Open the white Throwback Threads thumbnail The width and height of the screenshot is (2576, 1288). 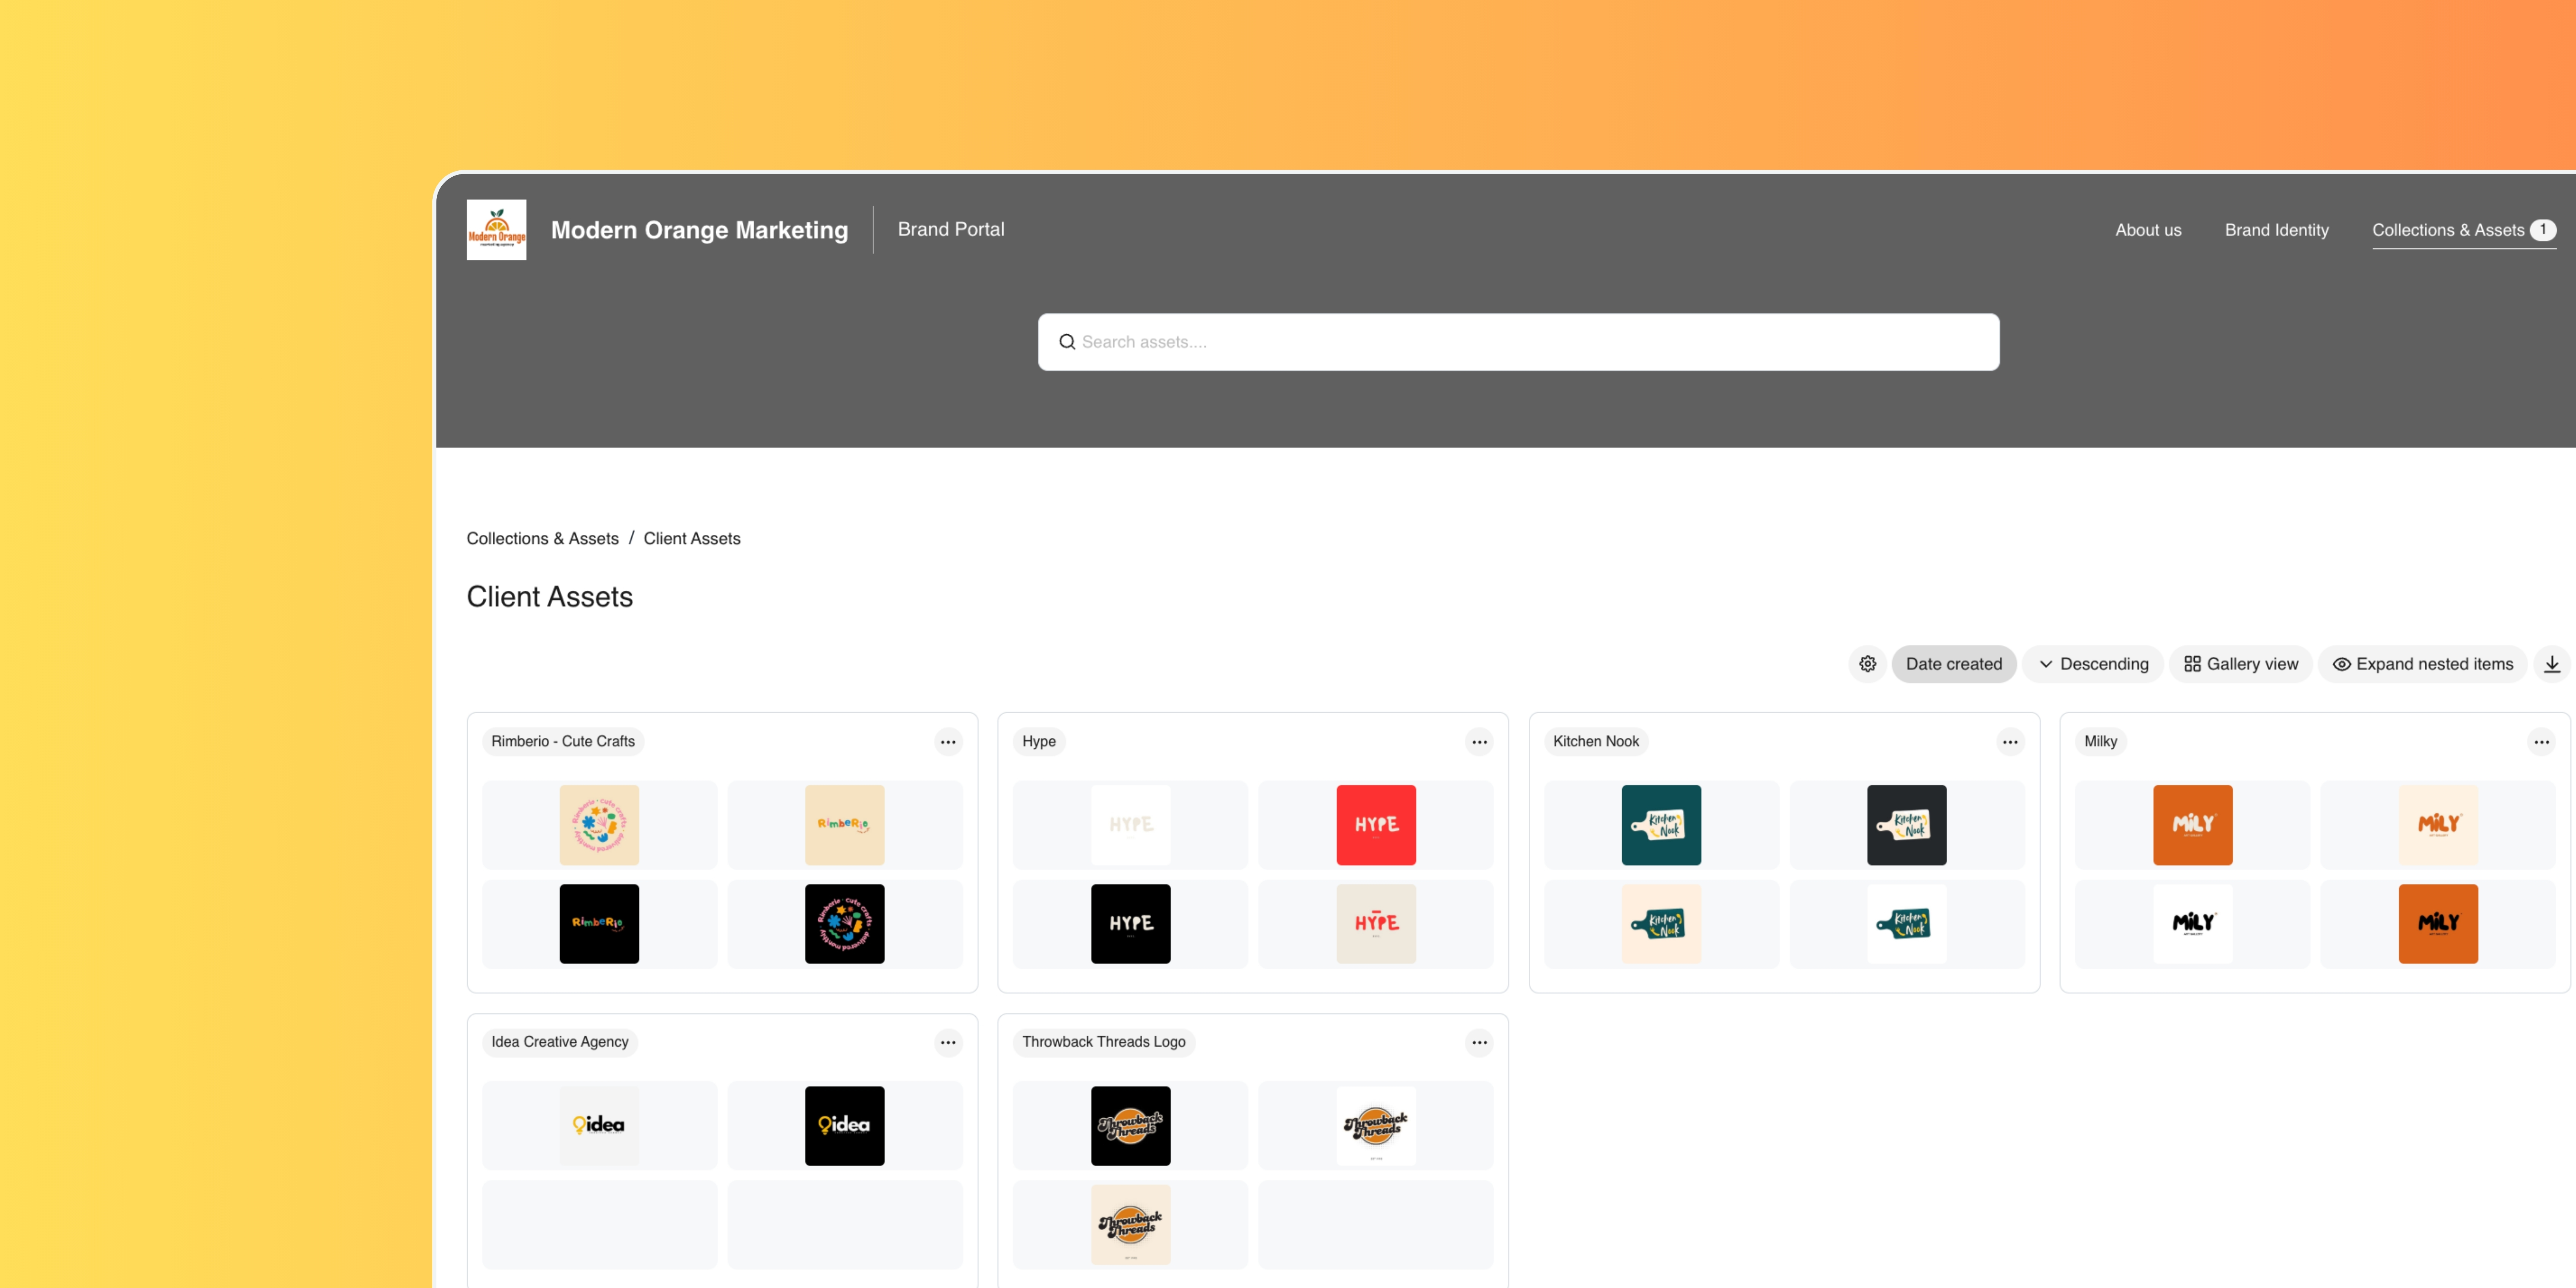click(x=1376, y=1126)
